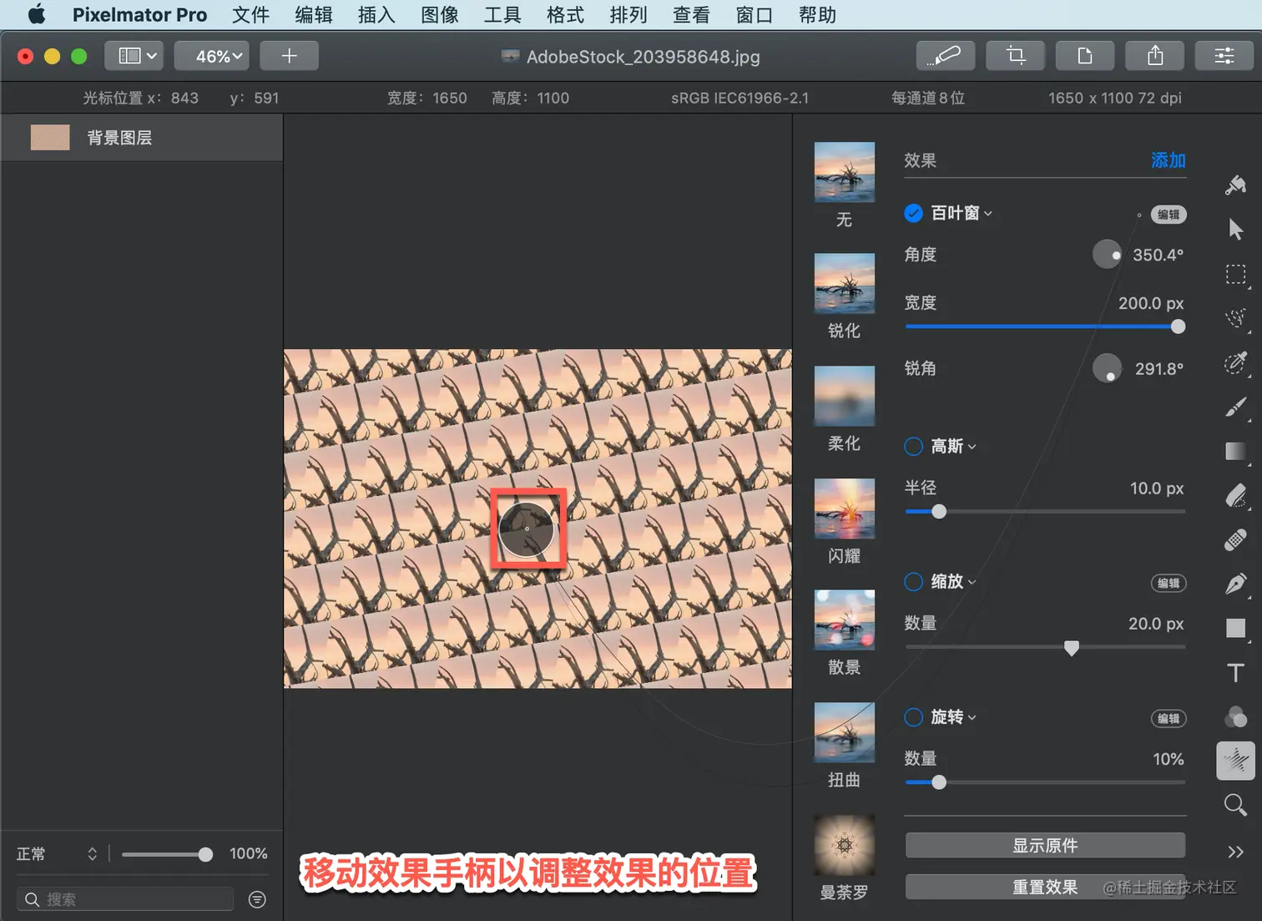Select the Zoom magnifier tool
Image resolution: width=1262 pixels, height=921 pixels.
pos(1235,805)
